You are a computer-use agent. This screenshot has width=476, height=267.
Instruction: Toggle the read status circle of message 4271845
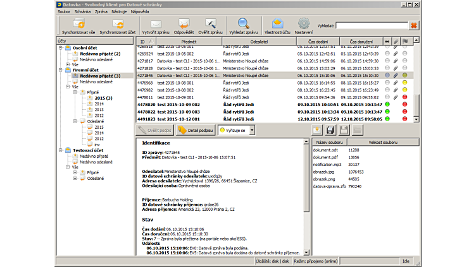pos(387,75)
